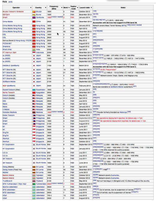Image resolution: width=156 pixels, height=201 pixels.
Task: Open the PT Internux / Bolt link
Action: 10,52
